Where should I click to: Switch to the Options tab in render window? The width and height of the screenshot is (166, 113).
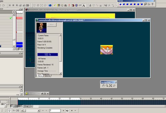click(47, 76)
